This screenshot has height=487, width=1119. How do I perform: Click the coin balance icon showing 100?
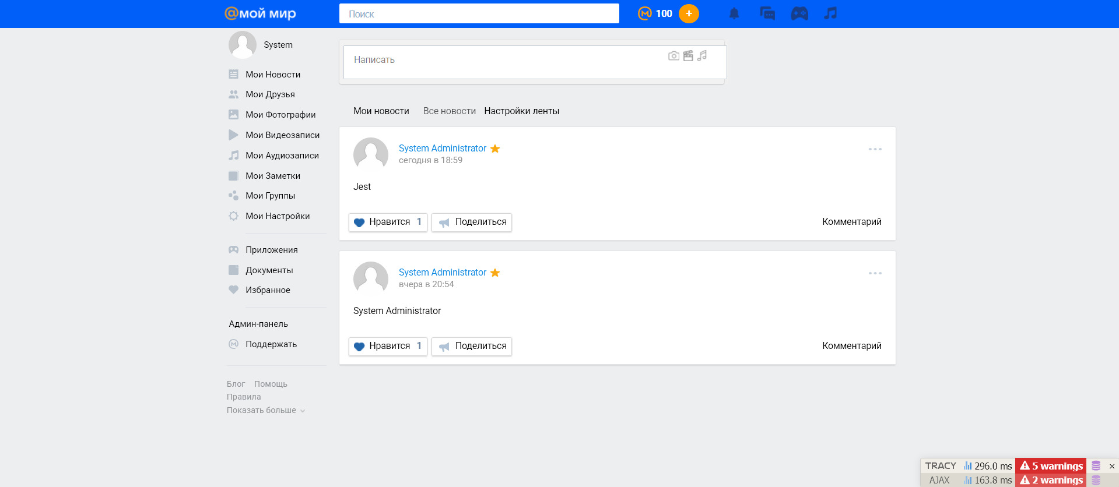[x=644, y=13]
